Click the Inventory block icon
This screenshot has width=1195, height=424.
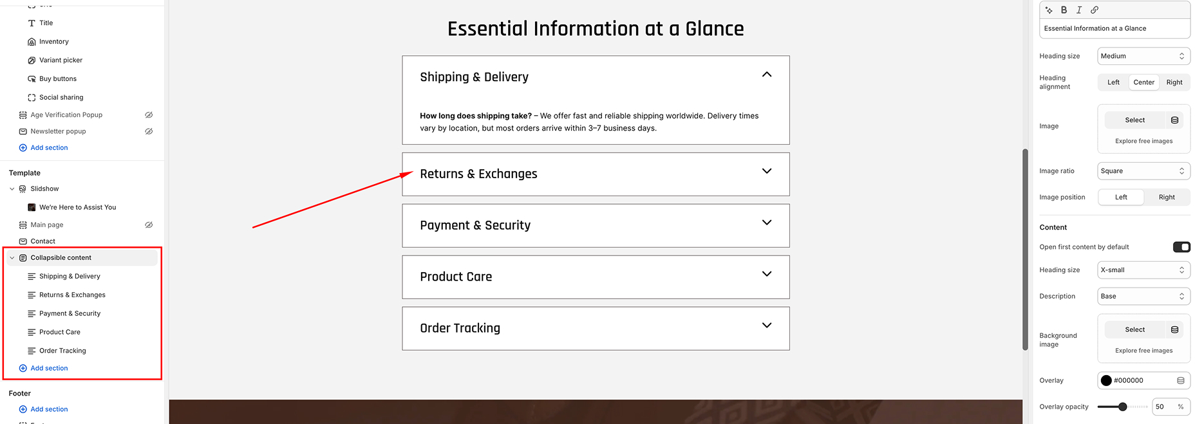pyautogui.click(x=32, y=42)
